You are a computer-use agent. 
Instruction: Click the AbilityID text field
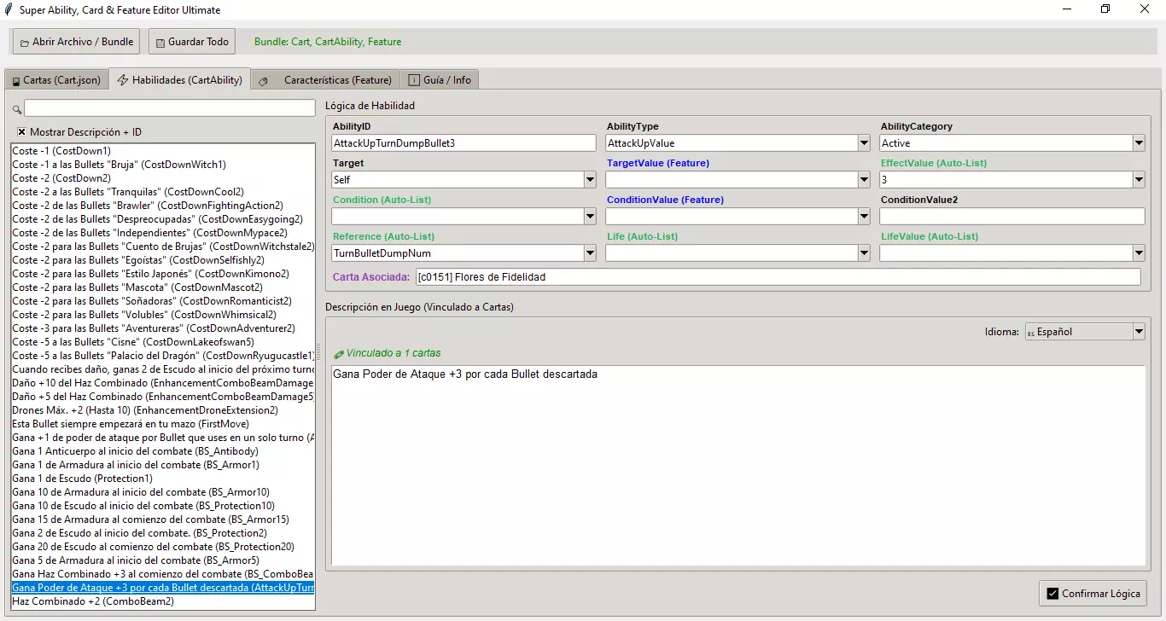463,143
